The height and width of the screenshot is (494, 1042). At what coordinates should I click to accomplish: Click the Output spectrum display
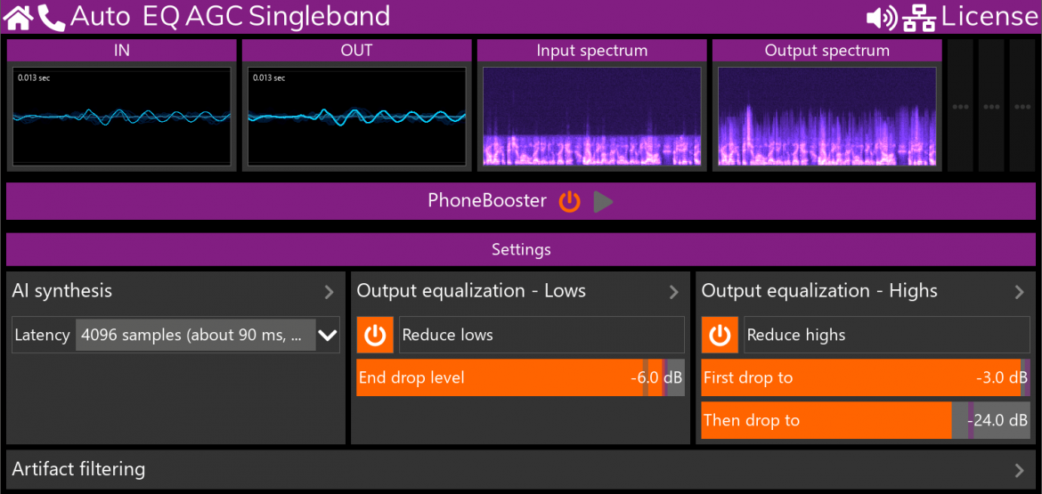826,117
